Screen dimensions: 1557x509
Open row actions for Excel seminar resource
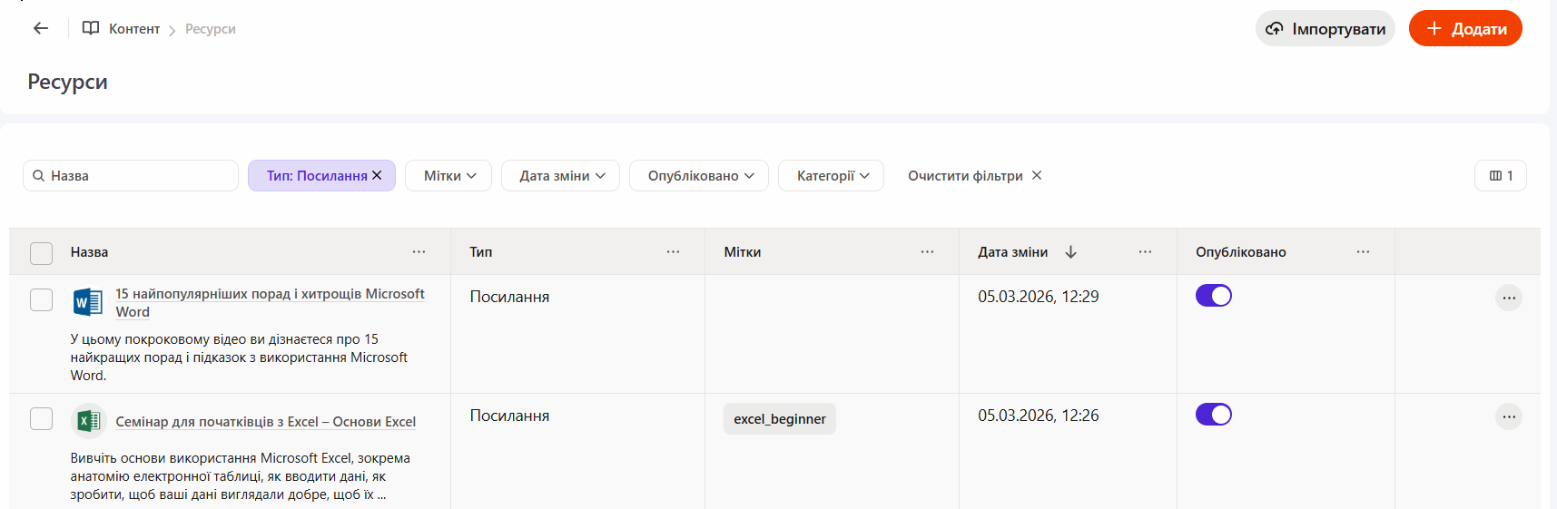click(x=1508, y=416)
